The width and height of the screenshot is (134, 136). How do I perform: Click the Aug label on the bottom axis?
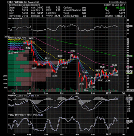[29, 134]
